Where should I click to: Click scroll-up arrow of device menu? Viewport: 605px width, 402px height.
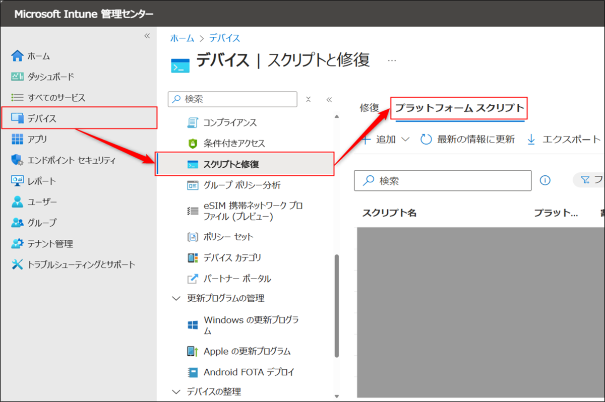coord(337,117)
